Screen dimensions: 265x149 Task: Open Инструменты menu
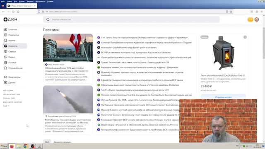(40, 1)
